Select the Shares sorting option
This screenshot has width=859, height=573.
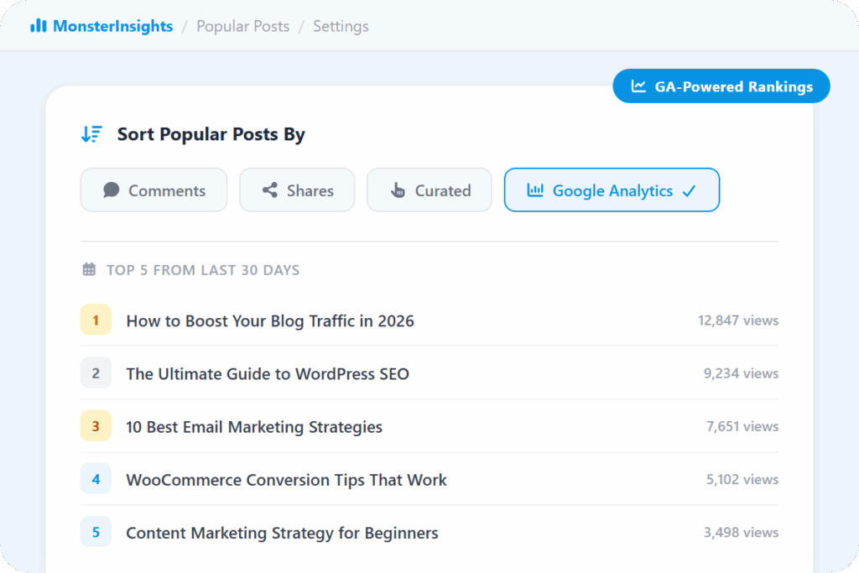(x=297, y=190)
